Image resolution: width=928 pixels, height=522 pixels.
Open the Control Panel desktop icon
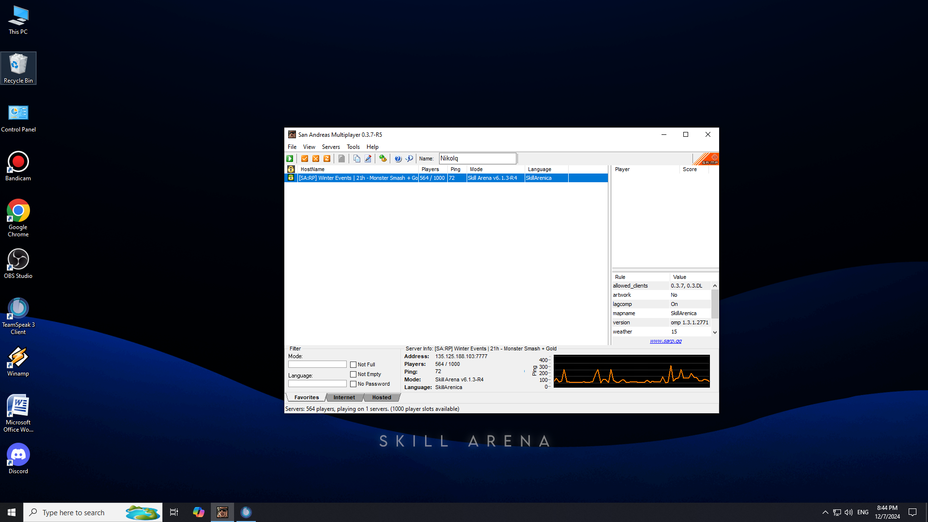coord(18,118)
